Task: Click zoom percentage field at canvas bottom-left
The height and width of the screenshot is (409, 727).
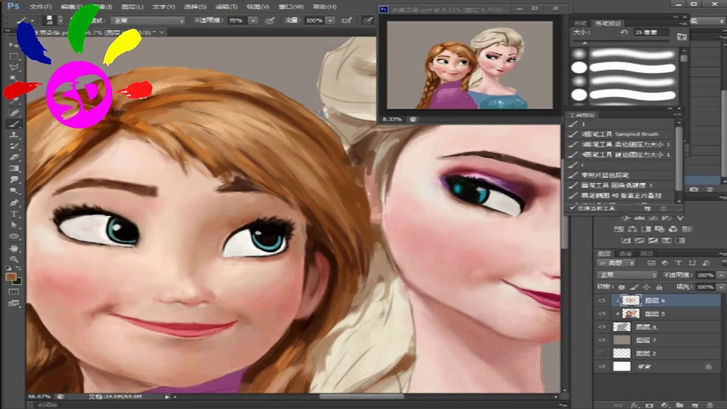Action: (x=40, y=397)
